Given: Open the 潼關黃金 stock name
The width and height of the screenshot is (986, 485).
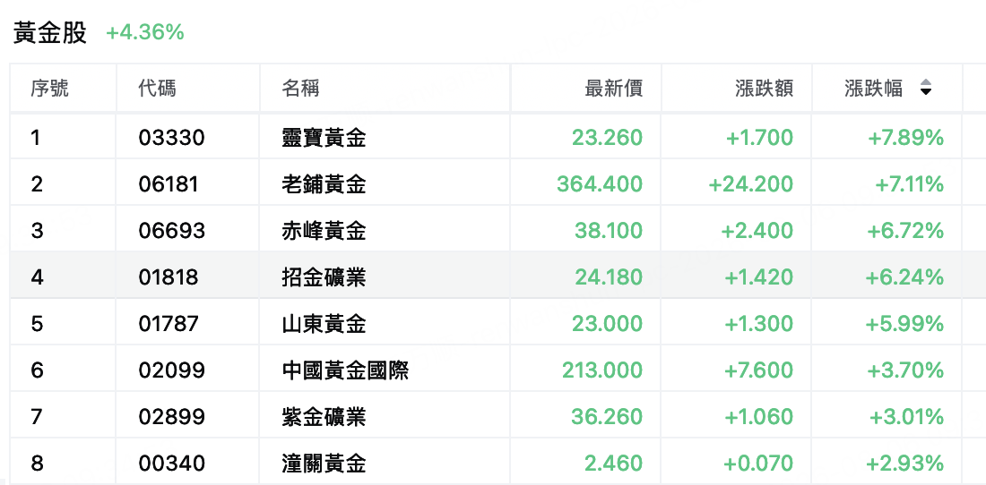Looking at the screenshot, I should pos(324,463).
